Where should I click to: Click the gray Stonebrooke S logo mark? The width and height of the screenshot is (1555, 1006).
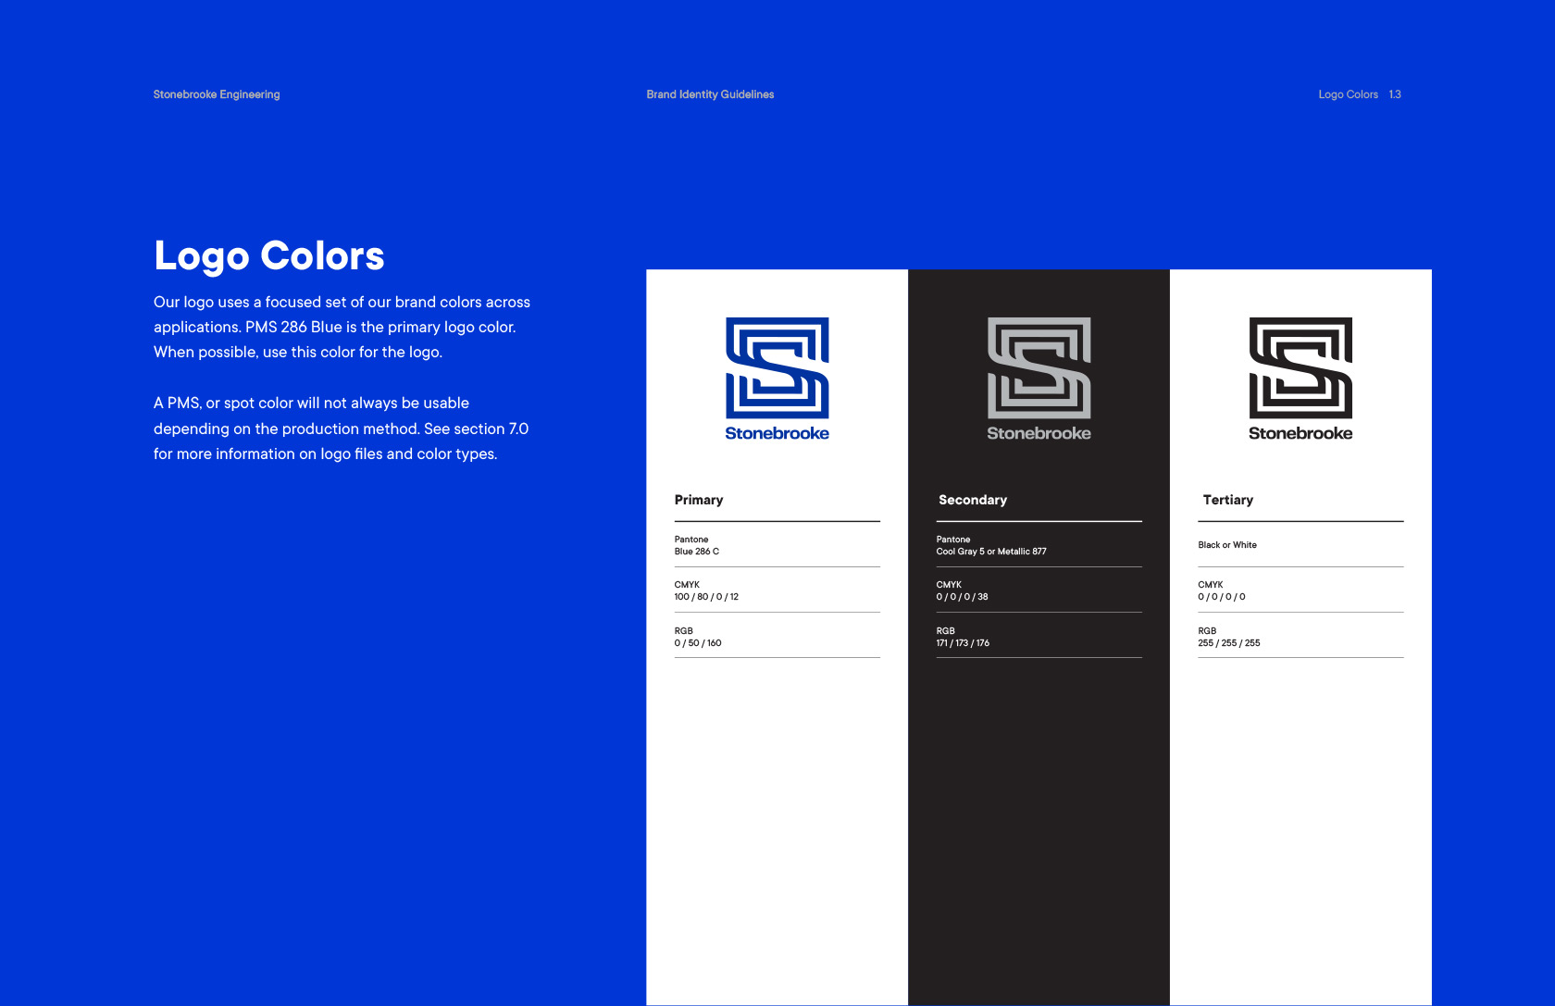point(1039,367)
